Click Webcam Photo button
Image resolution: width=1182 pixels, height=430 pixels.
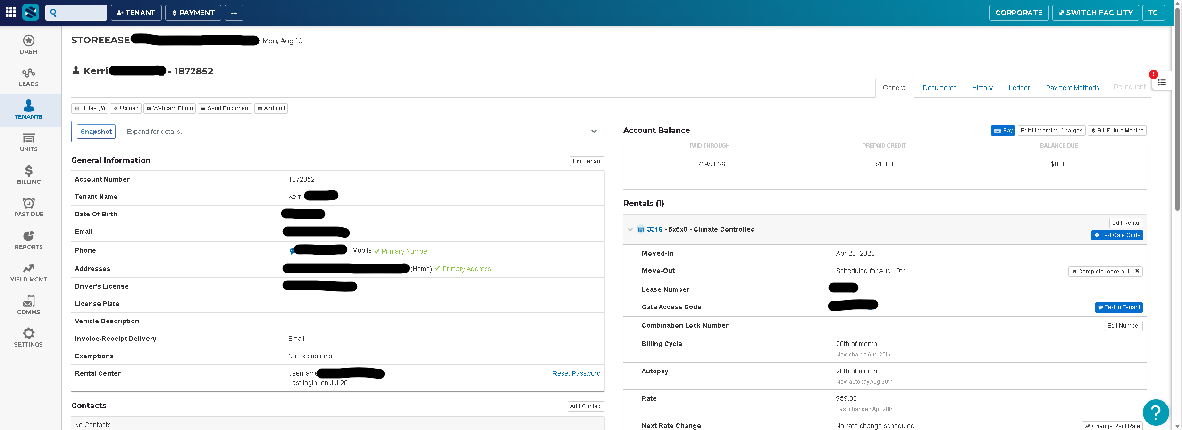click(x=170, y=108)
